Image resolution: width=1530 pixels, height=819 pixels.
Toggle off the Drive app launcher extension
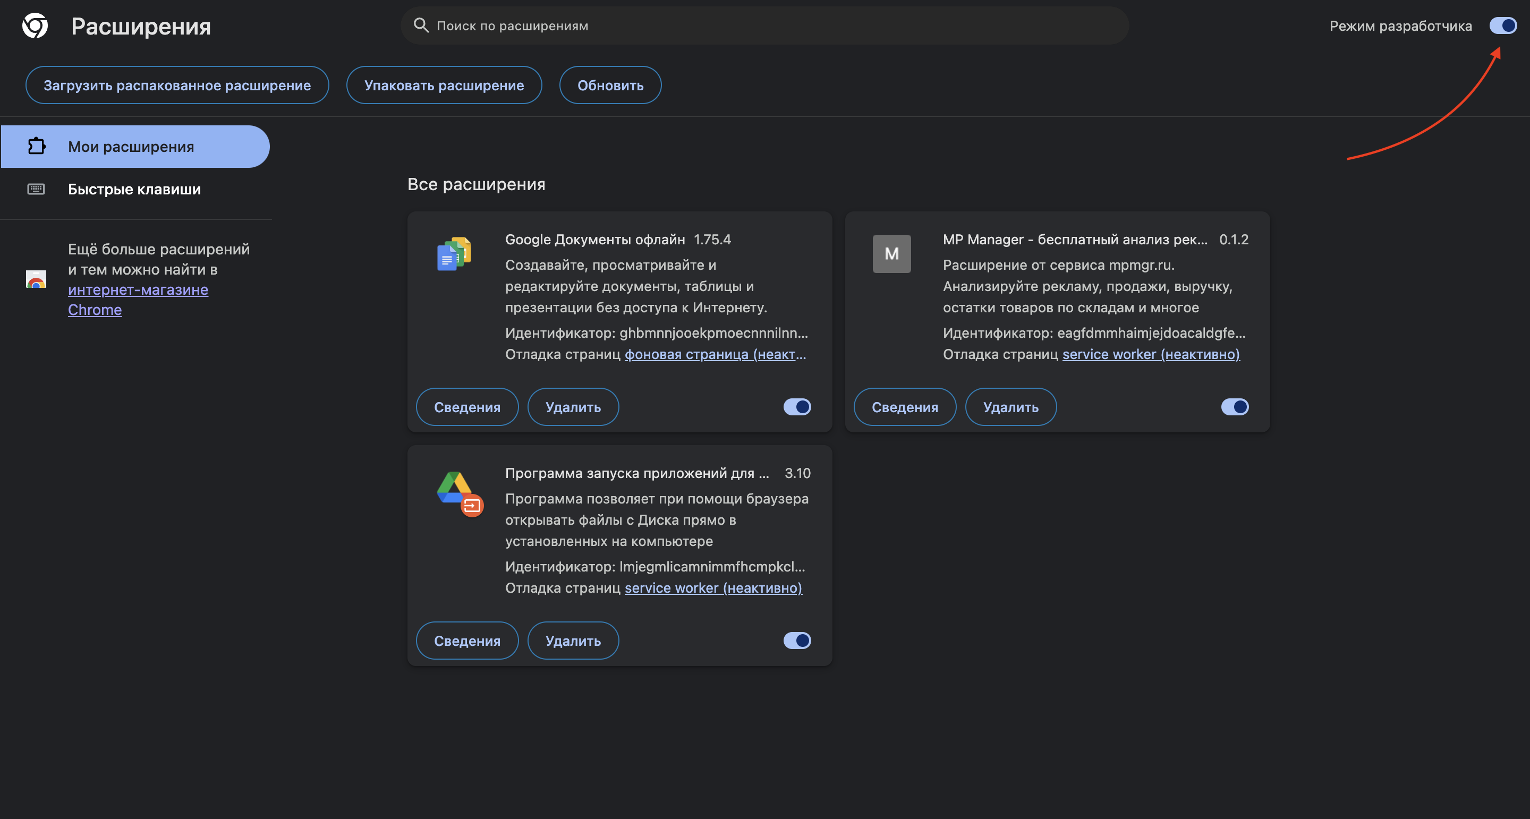(x=797, y=640)
